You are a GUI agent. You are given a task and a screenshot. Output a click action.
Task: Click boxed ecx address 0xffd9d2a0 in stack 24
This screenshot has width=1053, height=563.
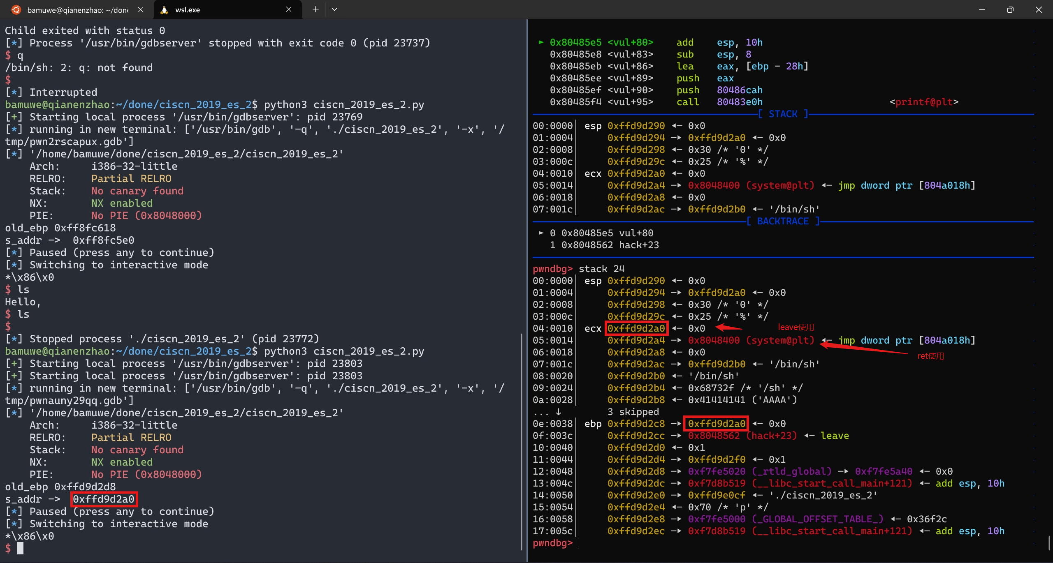(636, 328)
